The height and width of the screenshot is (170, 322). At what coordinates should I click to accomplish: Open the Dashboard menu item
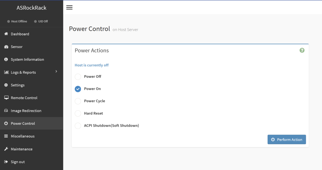(32, 34)
